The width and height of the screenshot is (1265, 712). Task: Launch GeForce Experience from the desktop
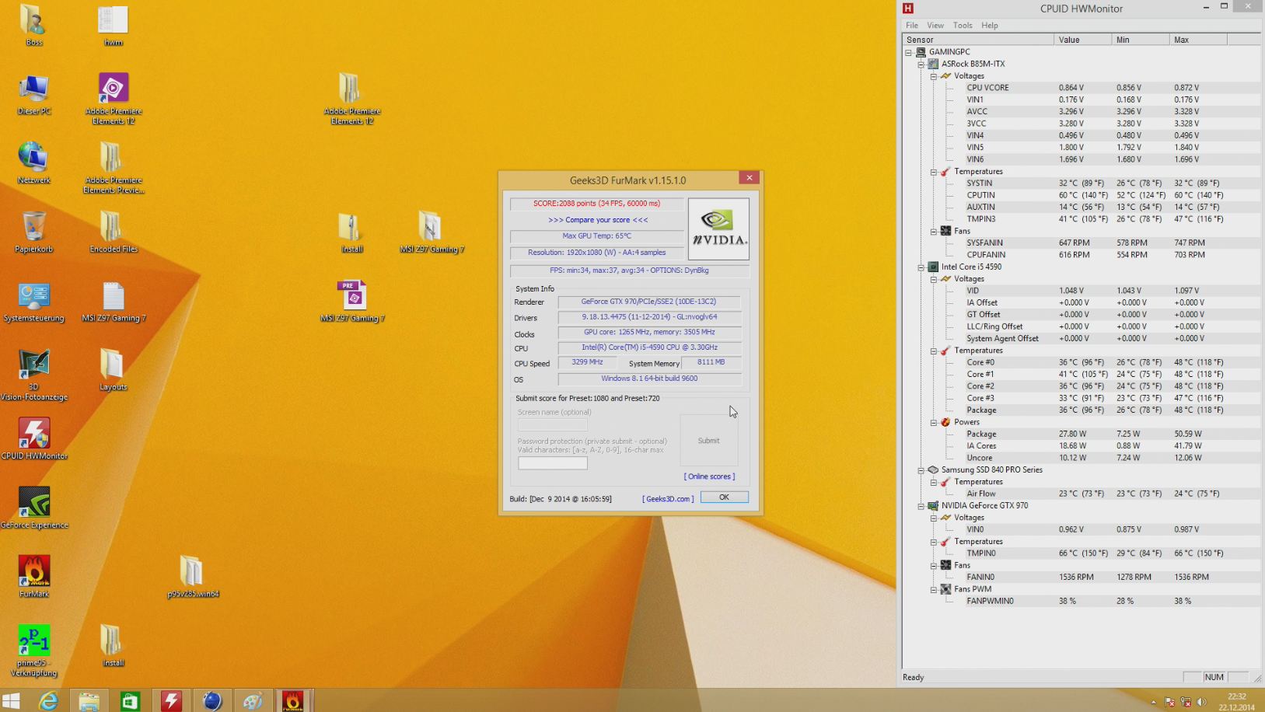[x=34, y=508]
